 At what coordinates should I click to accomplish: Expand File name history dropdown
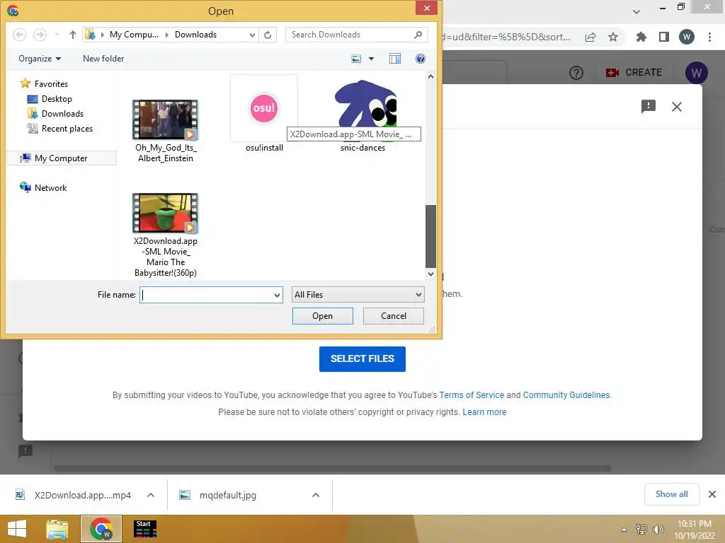coord(277,295)
